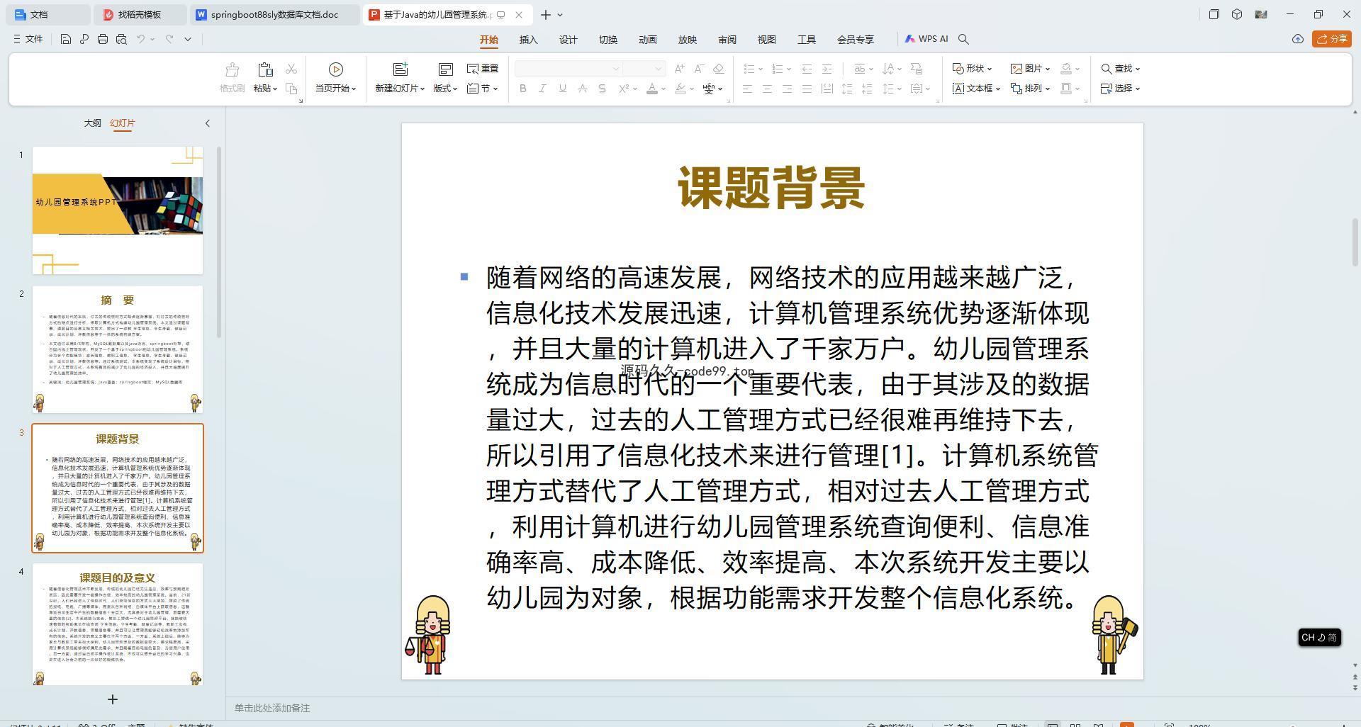Image resolution: width=1361 pixels, height=727 pixels.
Task: Click the font color A swatch
Action: tap(651, 89)
